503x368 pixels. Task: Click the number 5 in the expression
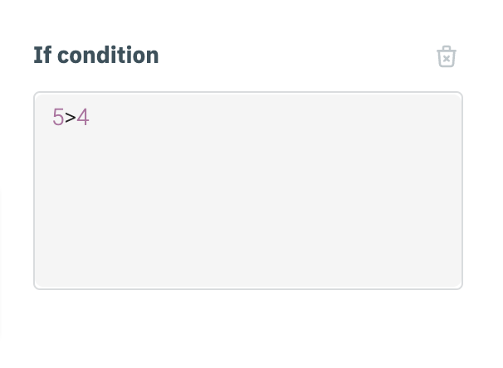pos(58,118)
